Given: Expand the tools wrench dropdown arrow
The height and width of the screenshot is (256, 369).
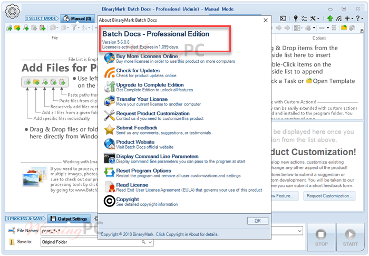Looking at the screenshot, I should pyautogui.click(x=318, y=18).
